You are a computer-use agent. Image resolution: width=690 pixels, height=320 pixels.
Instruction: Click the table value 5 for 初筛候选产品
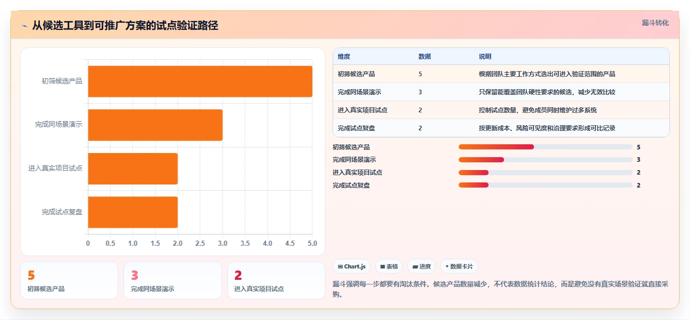[x=420, y=74]
